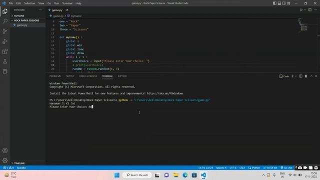320x180 pixels.
Task: Maximize the panel size with chevron
Action: [311, 76]
